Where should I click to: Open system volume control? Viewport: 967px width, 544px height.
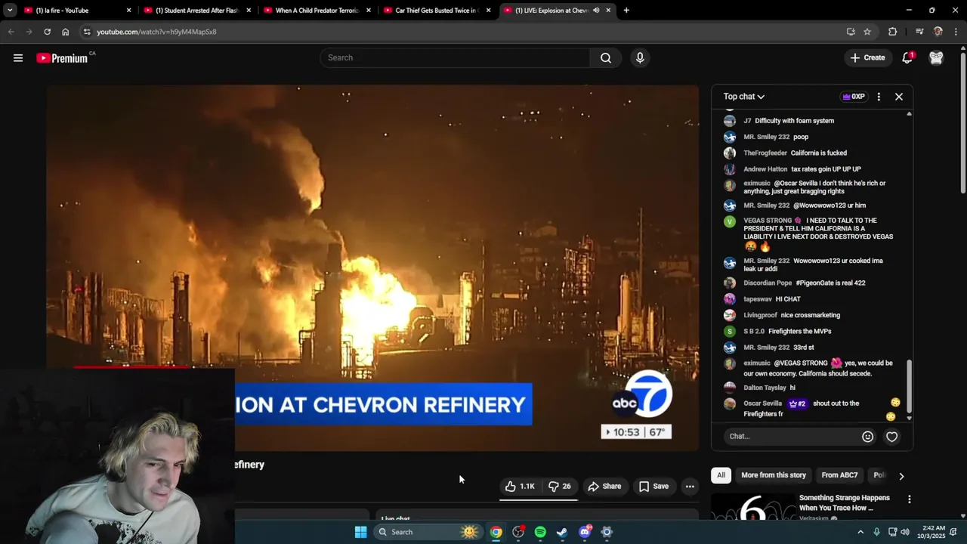[905, 532]
